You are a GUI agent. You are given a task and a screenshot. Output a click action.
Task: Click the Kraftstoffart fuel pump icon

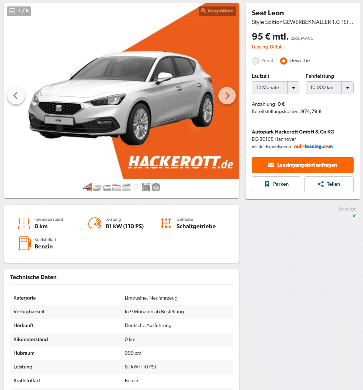24,243
